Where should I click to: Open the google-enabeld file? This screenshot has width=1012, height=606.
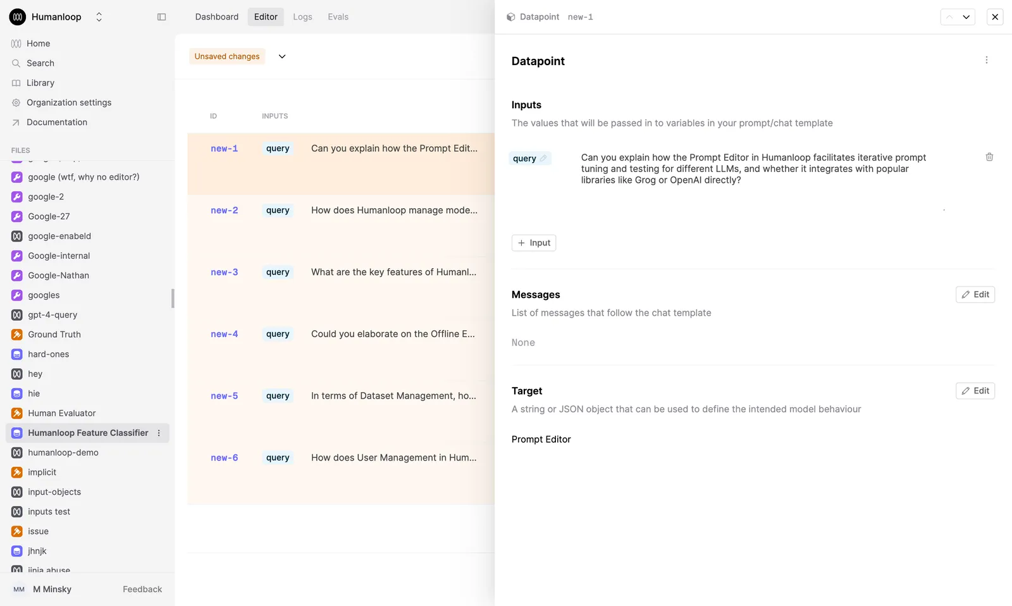(x=59, y=237)
